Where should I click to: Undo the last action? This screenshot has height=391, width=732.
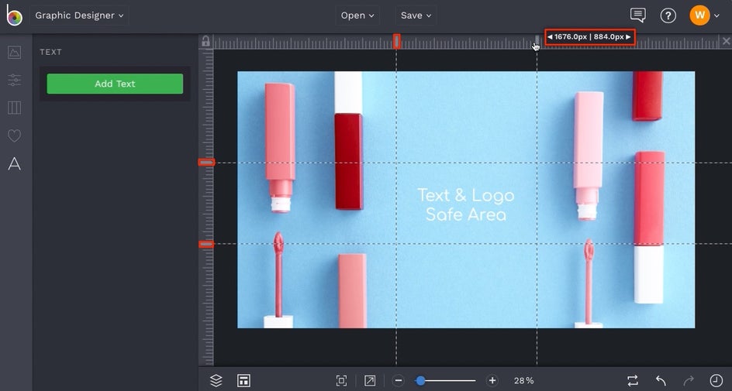(x=661, y=381)
